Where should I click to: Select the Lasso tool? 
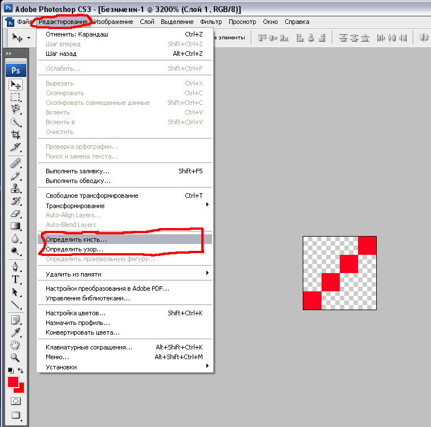pos(15,109)
